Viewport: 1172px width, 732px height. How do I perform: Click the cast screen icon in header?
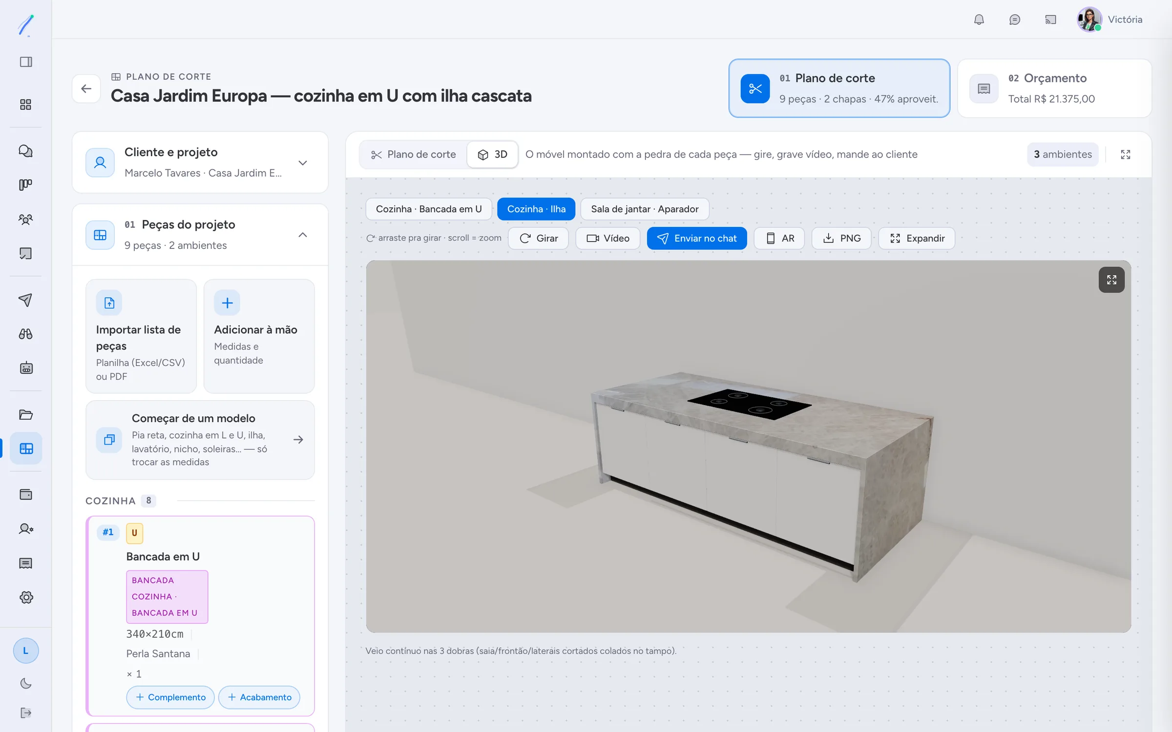(1050, 20)
